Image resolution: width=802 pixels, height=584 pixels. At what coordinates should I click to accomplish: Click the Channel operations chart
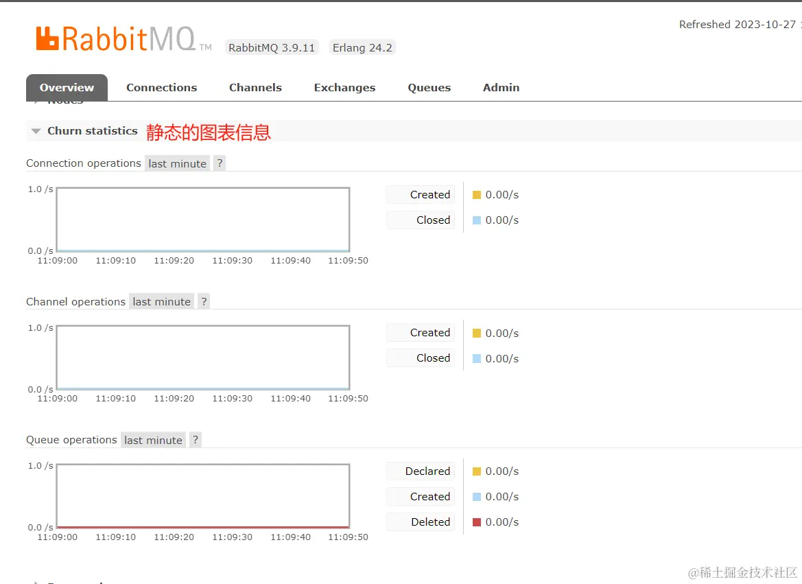[203, 358]
